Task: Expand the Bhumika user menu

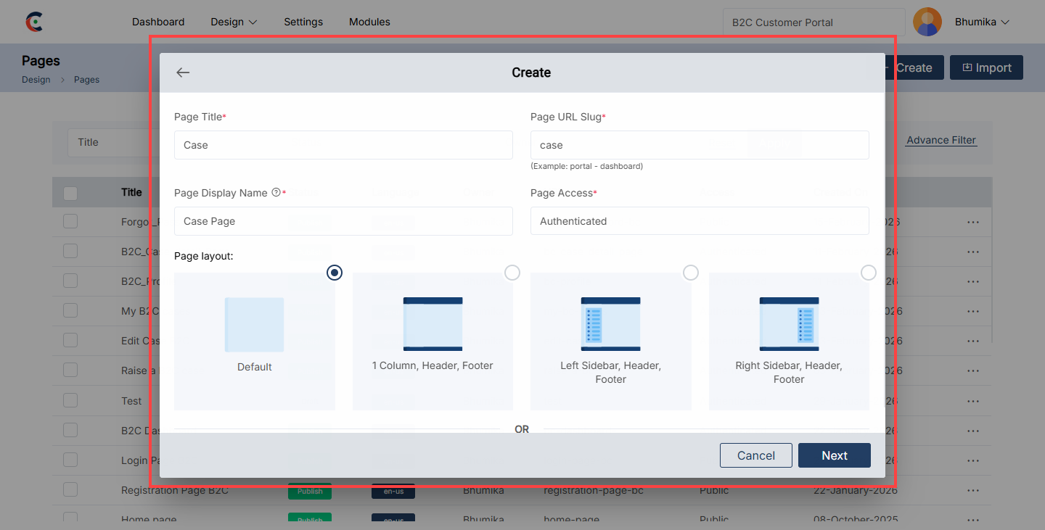Action: pyautogui.click(x=982, y=22)
